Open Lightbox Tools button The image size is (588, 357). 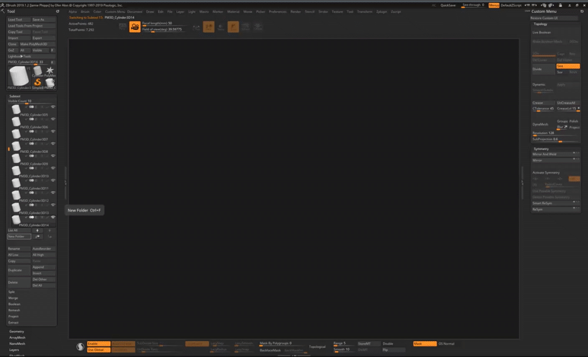32,56
